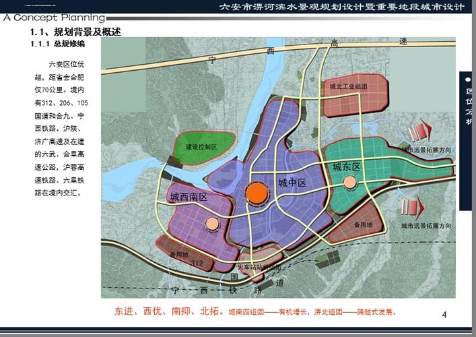This screenshot has width=476, height=337.
Task: Click the caption 淠北组团——跨越式发展
Action: point(355,312)
